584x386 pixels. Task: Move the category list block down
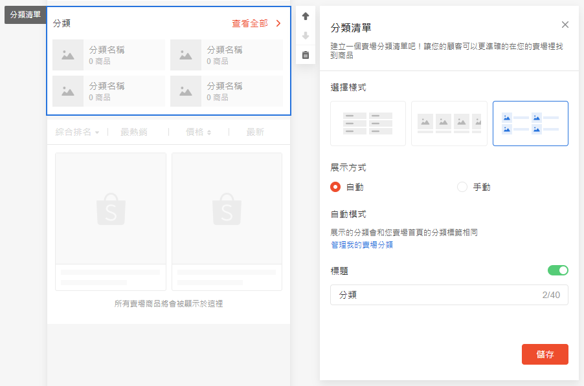(306, 36)
